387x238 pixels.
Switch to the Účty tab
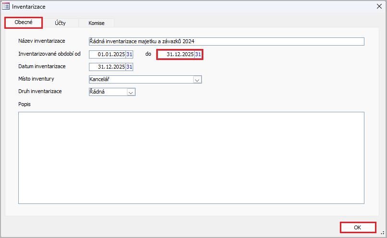tap(61, 23)
